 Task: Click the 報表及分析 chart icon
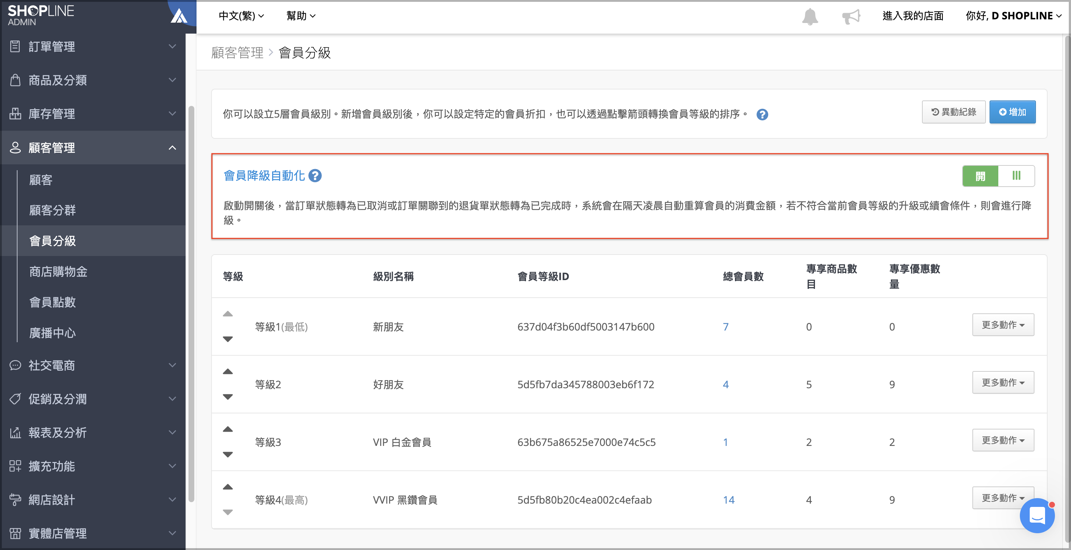pos(15,432)
